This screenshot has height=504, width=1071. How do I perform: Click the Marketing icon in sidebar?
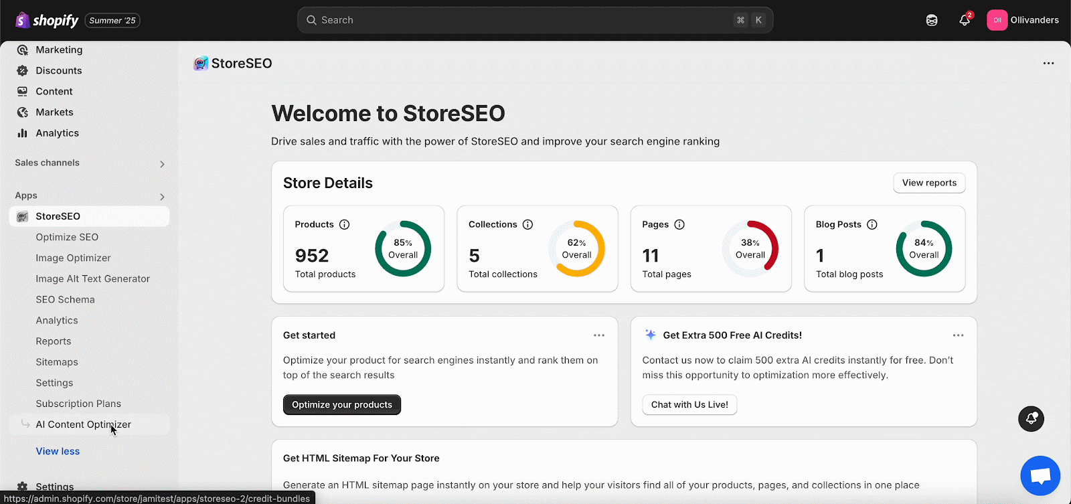(23, 50)
